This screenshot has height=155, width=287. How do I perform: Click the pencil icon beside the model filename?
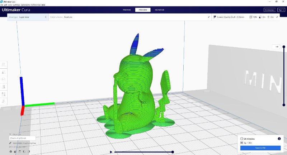[x=10, y=143]
